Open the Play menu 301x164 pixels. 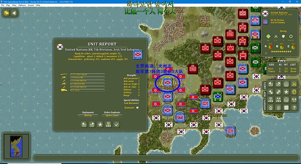(8, 5)
